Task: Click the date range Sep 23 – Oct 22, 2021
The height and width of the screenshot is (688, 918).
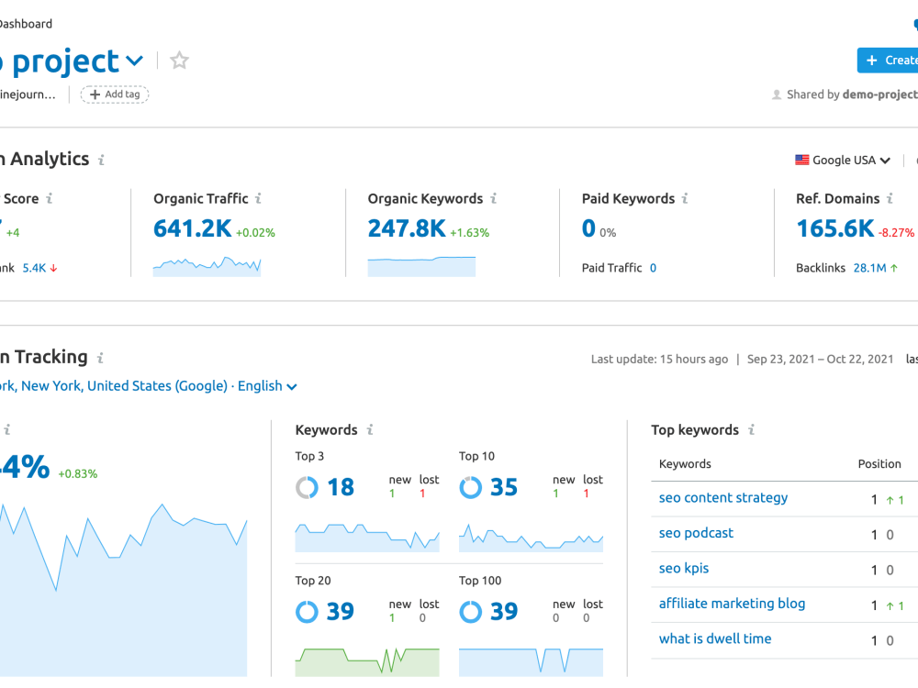Action: [x=820, y=360]
